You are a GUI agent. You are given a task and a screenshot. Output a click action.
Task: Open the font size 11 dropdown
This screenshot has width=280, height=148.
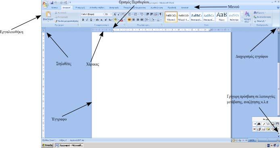(109, 14)
